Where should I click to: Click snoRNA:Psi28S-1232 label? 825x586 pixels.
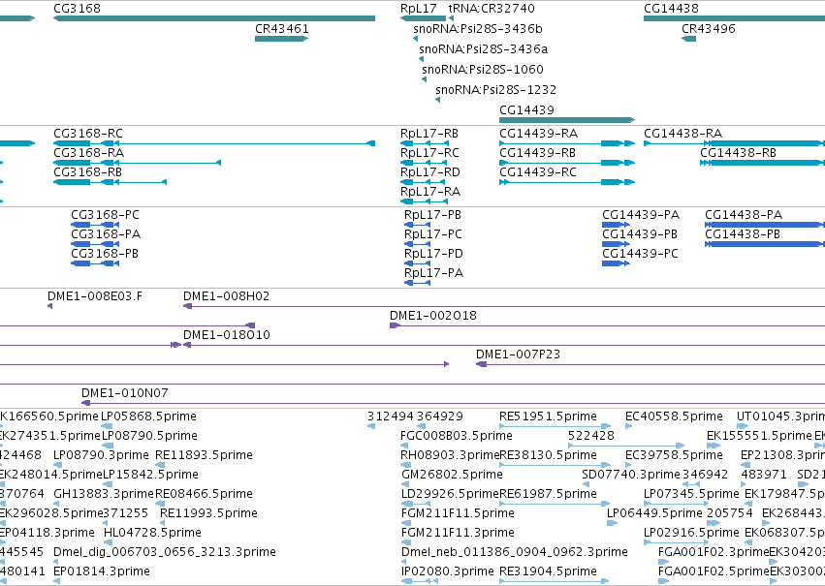click(x=495, y=90)
